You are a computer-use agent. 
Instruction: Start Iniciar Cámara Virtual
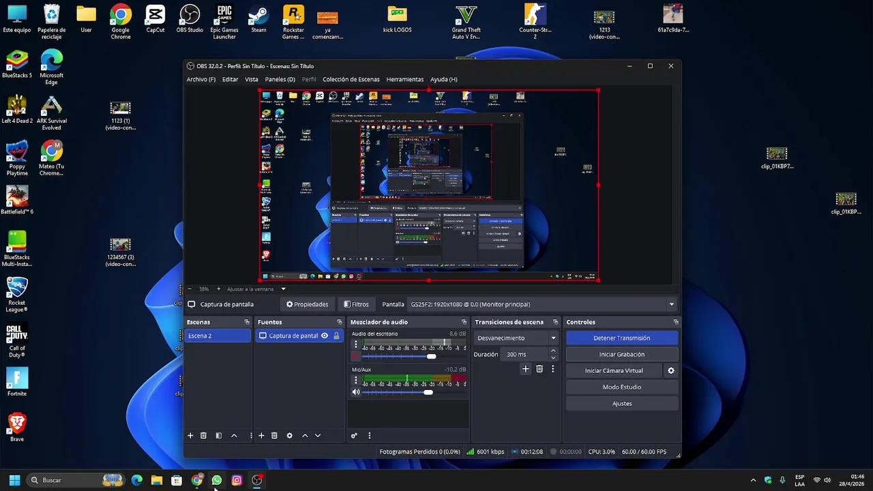(614, 371)
